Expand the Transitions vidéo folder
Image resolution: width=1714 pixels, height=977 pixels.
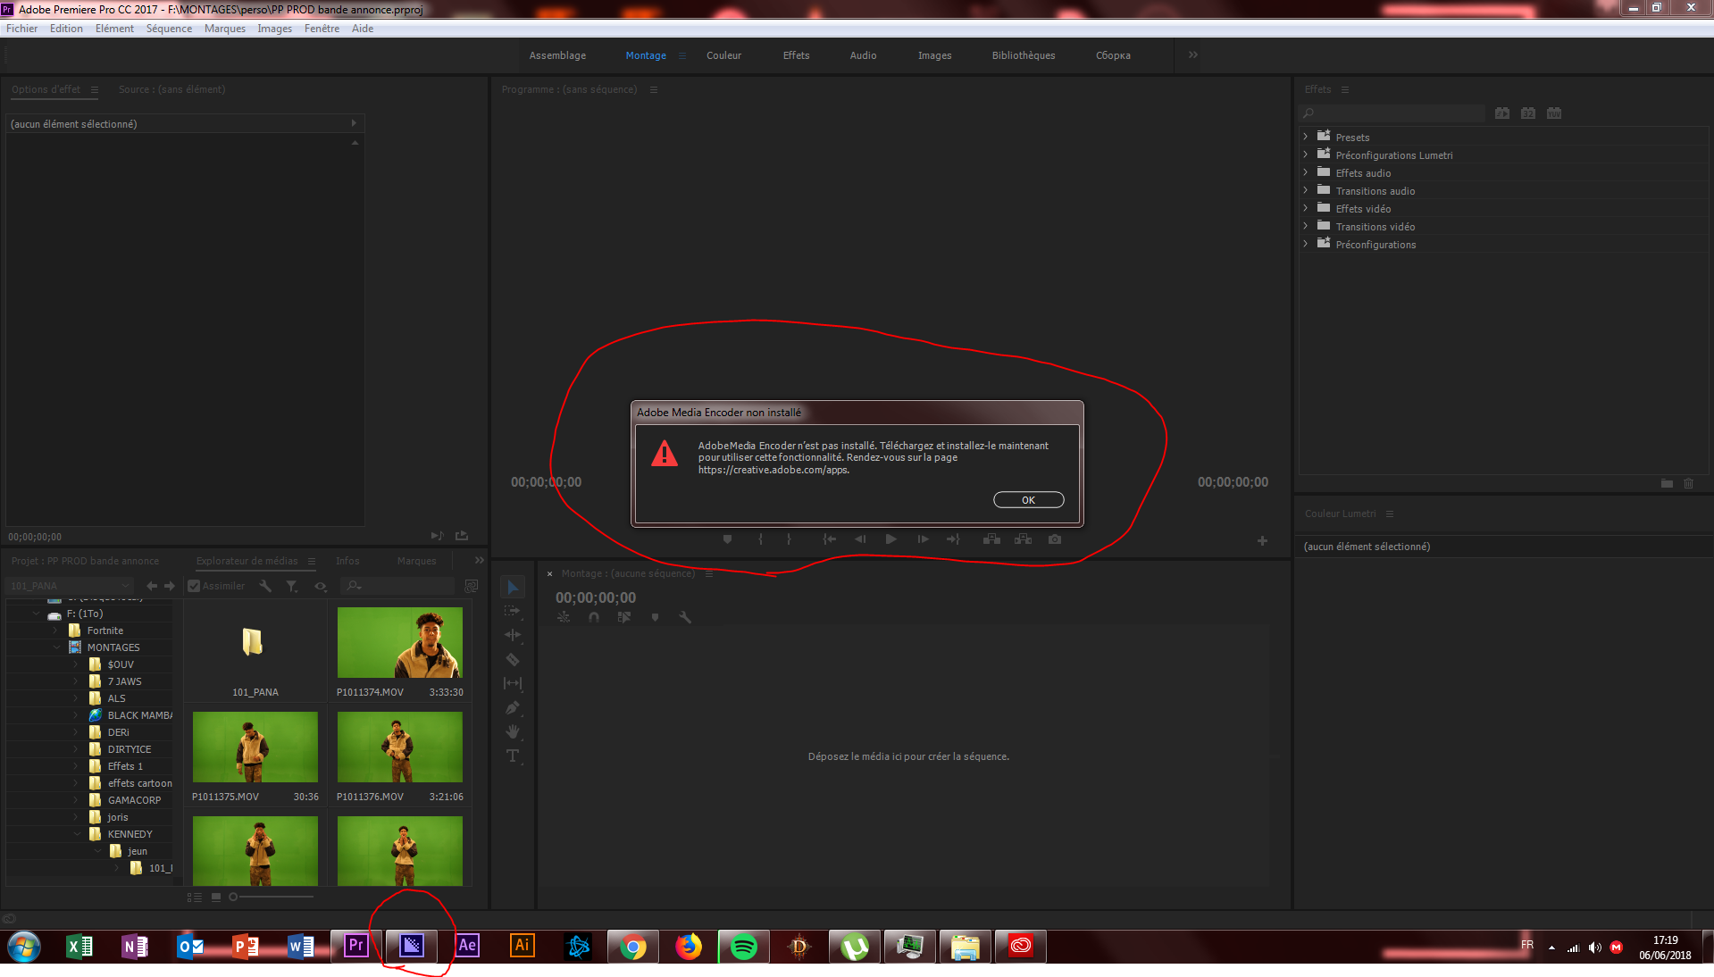(x=1305, y=226)
